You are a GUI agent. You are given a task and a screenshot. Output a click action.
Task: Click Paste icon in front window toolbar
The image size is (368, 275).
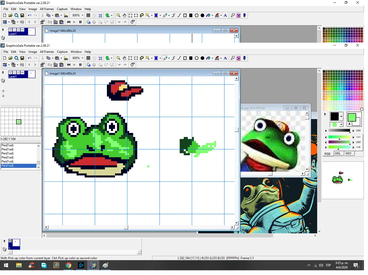tap(57, 58)
